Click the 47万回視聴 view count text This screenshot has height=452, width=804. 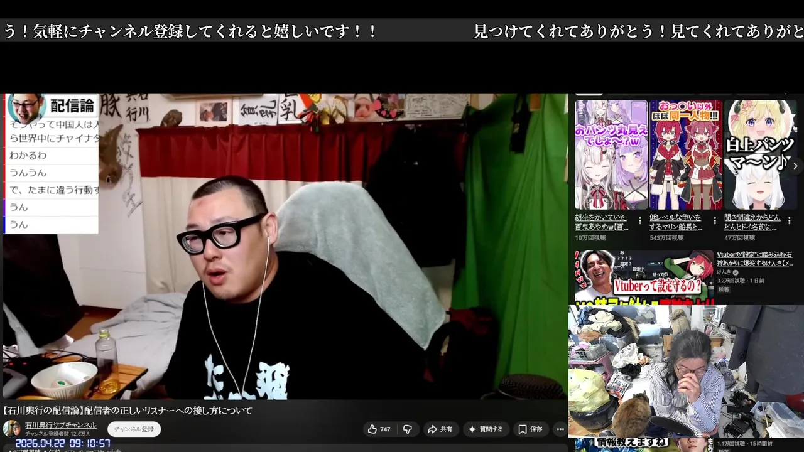(739, 238)
